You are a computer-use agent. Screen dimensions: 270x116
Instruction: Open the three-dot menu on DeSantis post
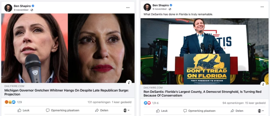point(262,7)
